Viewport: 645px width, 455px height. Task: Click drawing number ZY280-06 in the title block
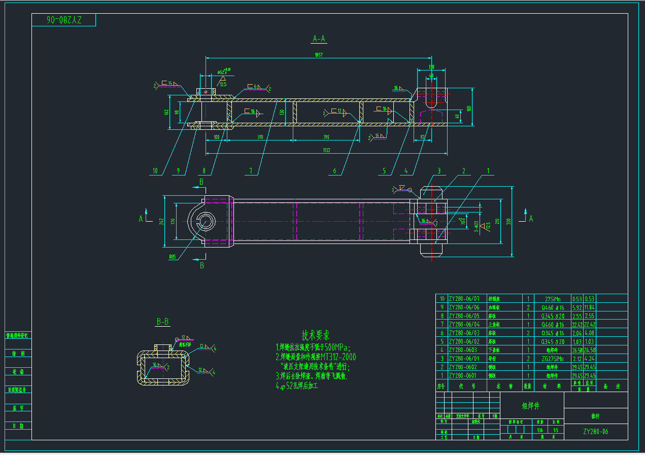coord(596,431)
